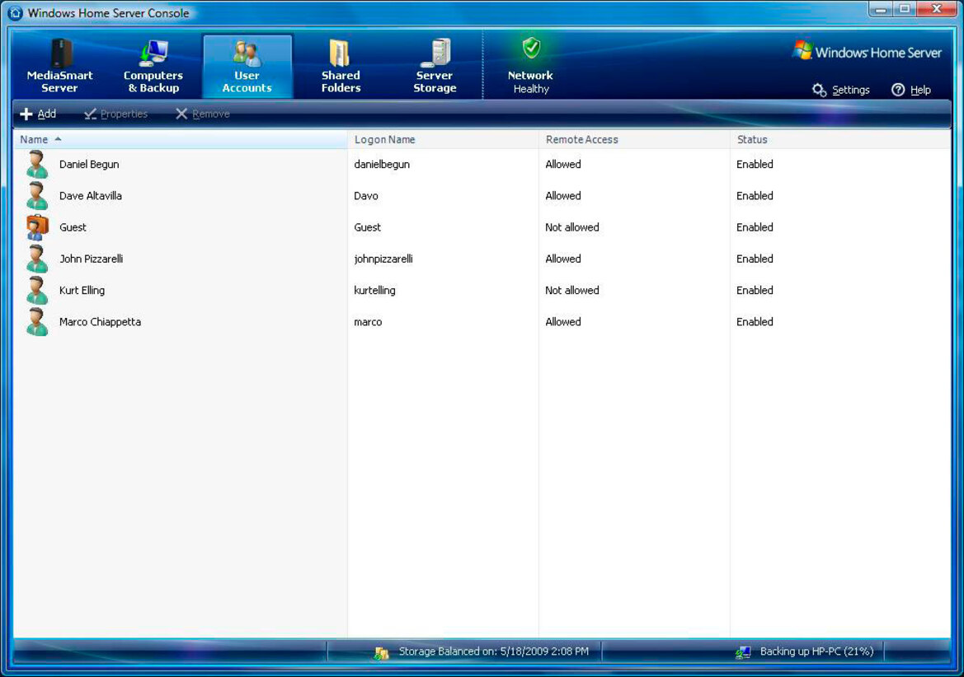964x677 pixels.
Task: Select the Daniel Begun name
Action: [x=89, y=164]
